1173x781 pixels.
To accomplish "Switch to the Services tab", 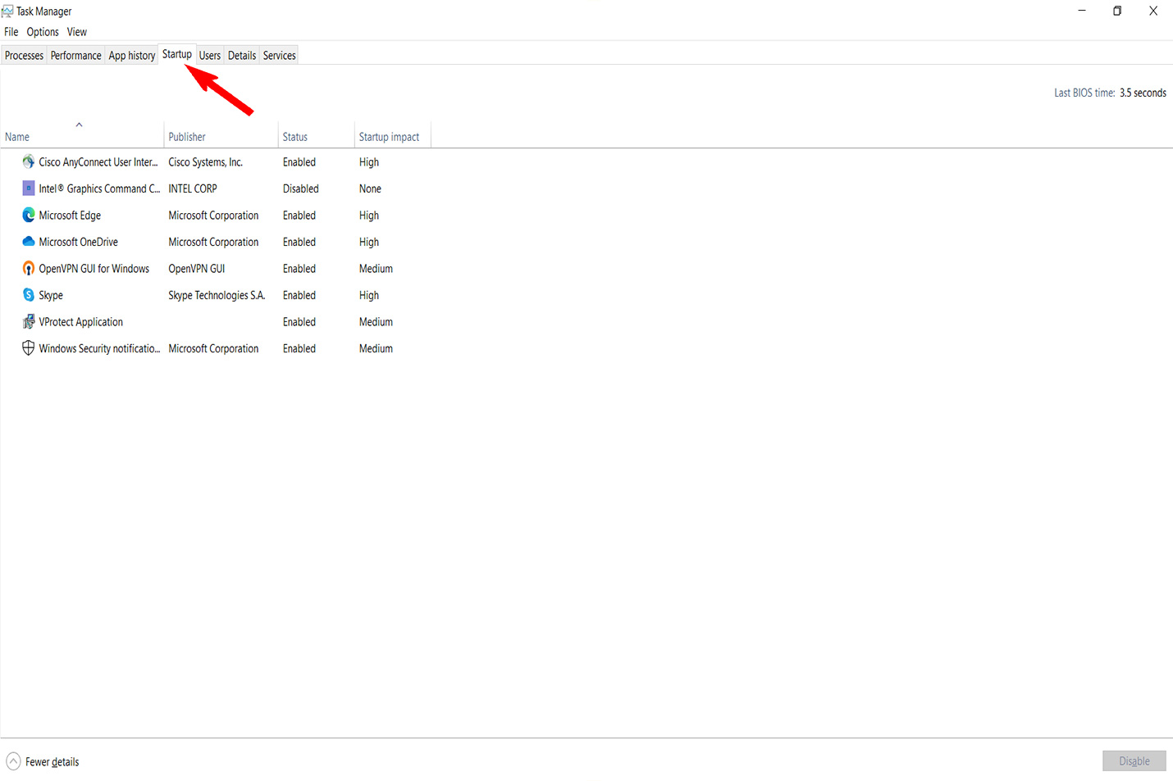I will [x=280, y=56].
